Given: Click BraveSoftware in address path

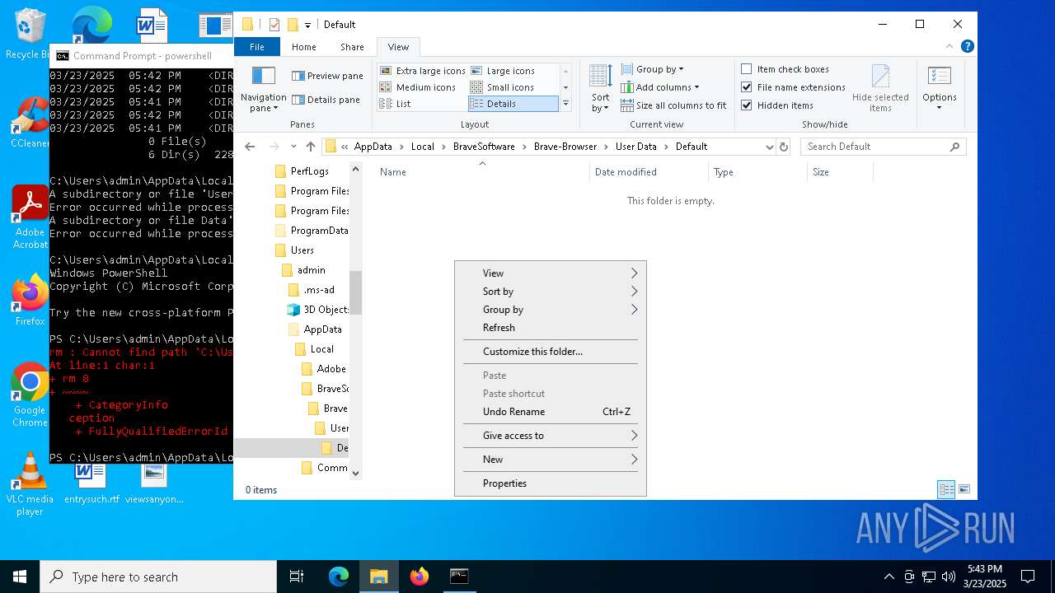Looking at the screenshot, I should tap(484, 147).
